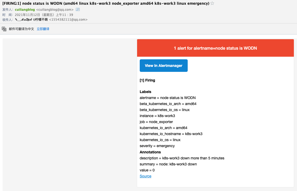Click the Annotations heading
The image size is (297, 191).
coord(150,152)
